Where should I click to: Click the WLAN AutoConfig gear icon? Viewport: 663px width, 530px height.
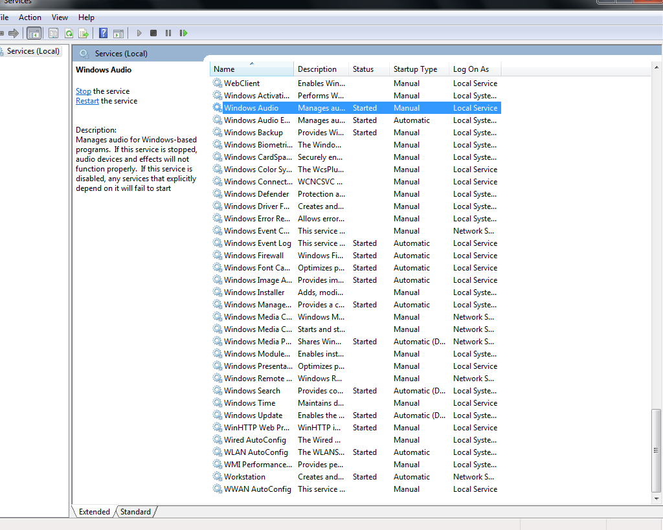218,452
